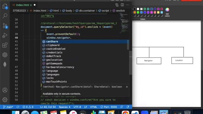Click the Port : 5500 Live Server indicator
The image size is (203, 114).
pyautogui.click(x=109, y=107)
